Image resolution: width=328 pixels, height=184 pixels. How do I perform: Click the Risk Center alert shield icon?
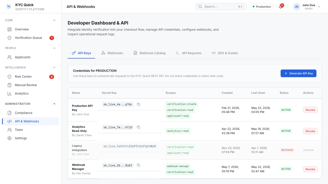(9, 77)
